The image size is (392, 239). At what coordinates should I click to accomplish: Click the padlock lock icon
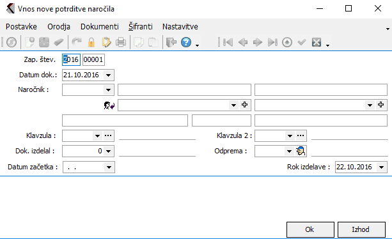tap(91, 42)
